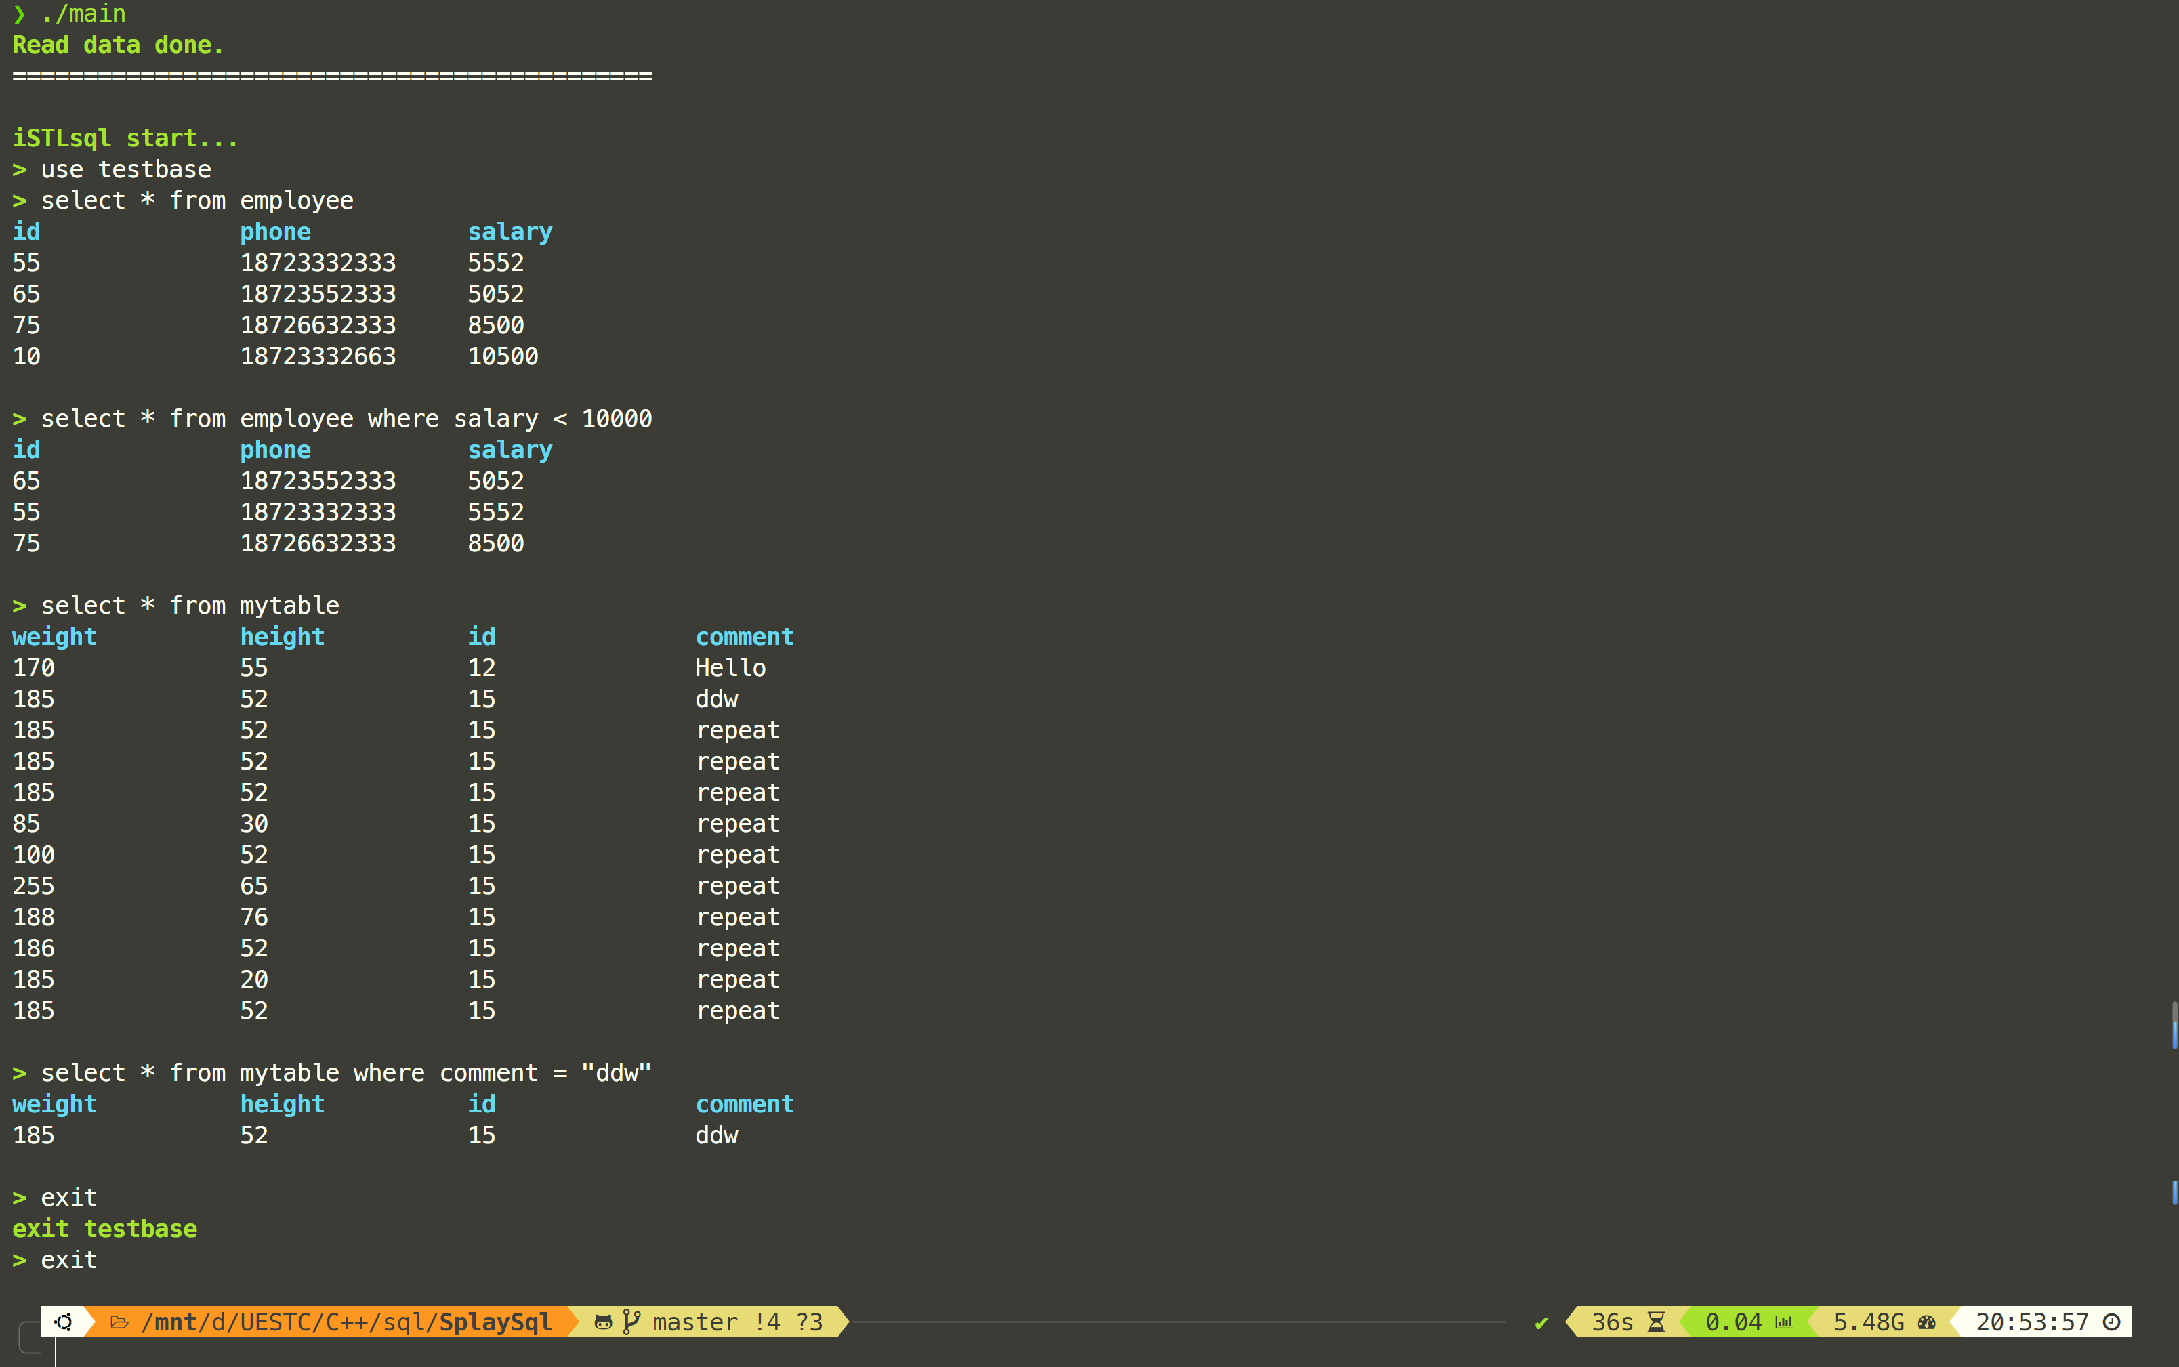2179x1367 pixels.
Task: Click the clock icon beside 20:53:57
Action: (2111, 1323)
